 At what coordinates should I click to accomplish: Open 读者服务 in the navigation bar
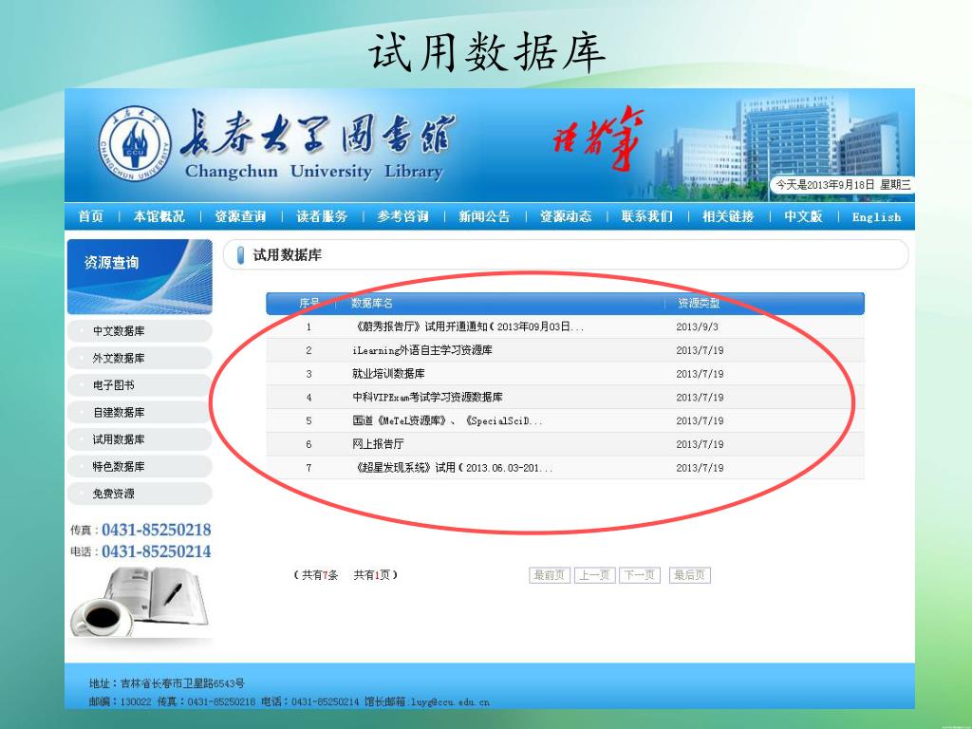(x=322, y=216)
